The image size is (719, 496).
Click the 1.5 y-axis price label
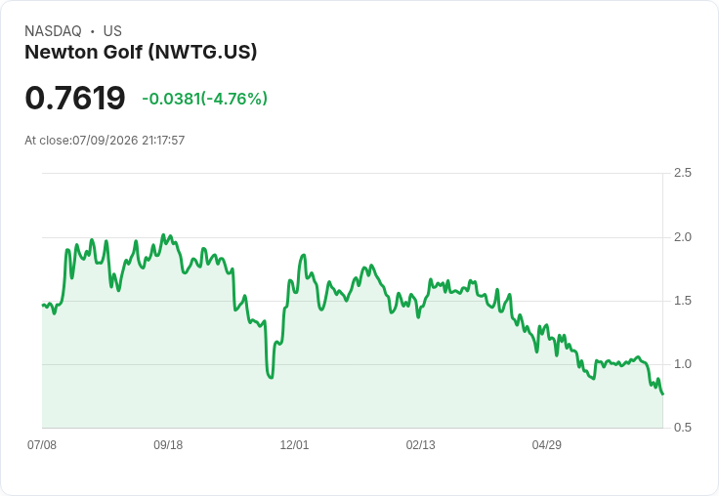click(x=682, y=301)
